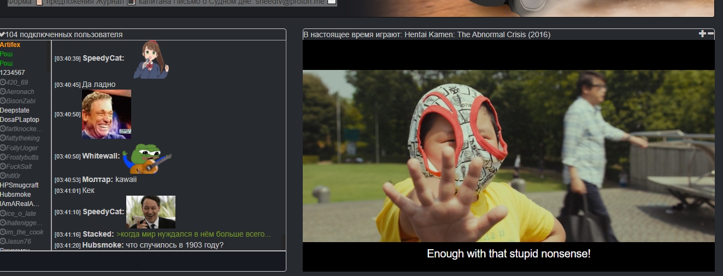Click Молтар's name in chat

[98, 179]
